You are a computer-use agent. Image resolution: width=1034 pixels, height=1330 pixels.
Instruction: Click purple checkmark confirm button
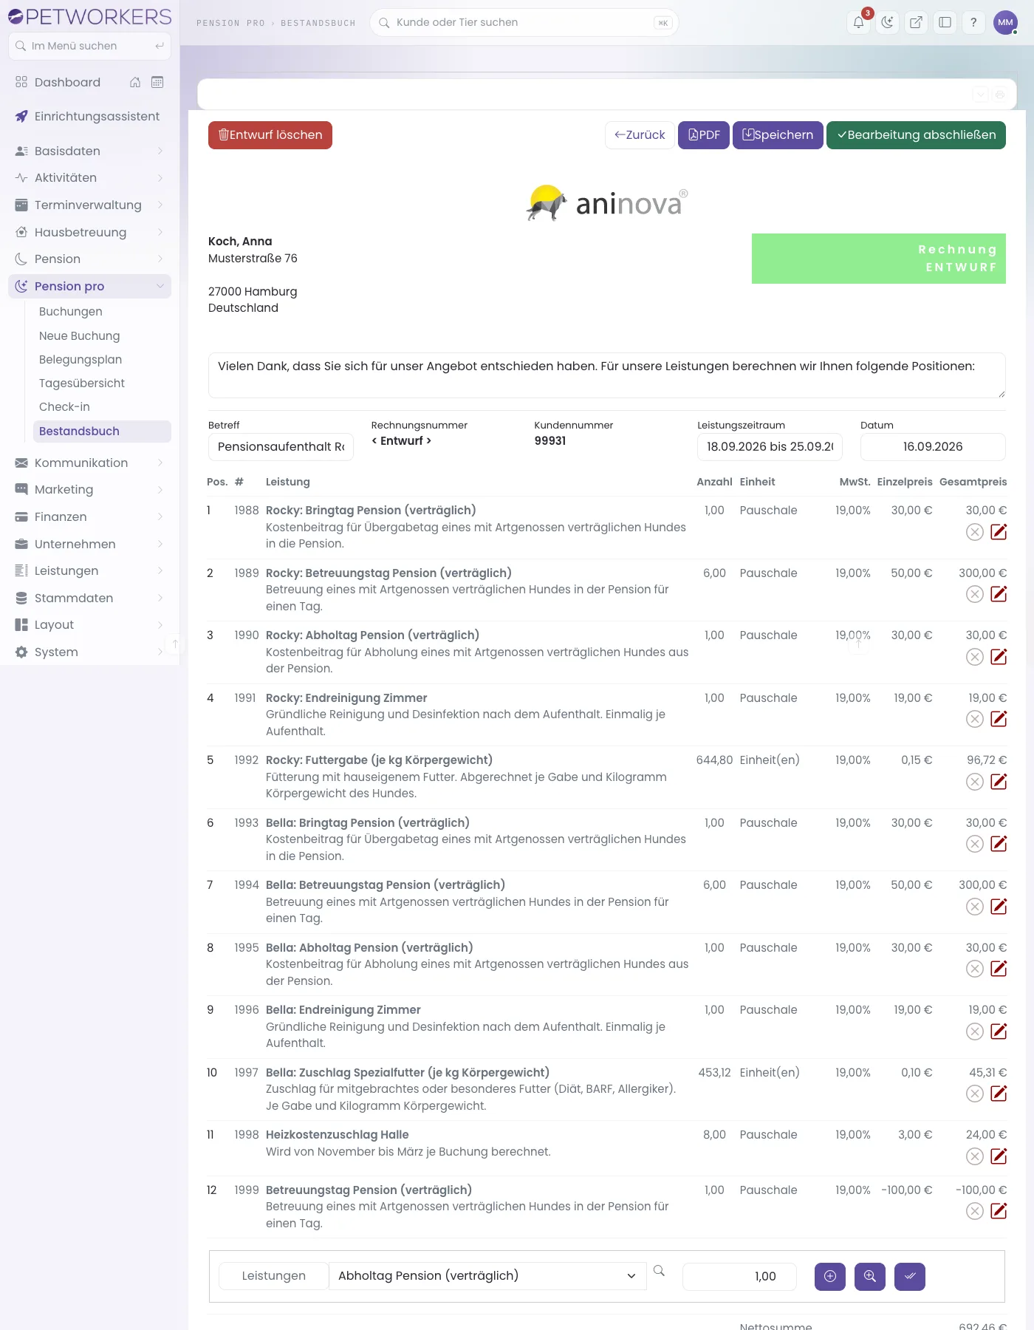[910, 1276]
